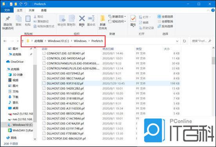Select 网络 (Network) in navigation pane

pyautogui.click(x=11, y=138)
